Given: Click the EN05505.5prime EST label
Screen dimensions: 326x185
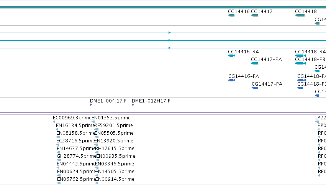Looking at the screenshot, I should [114, 133].
